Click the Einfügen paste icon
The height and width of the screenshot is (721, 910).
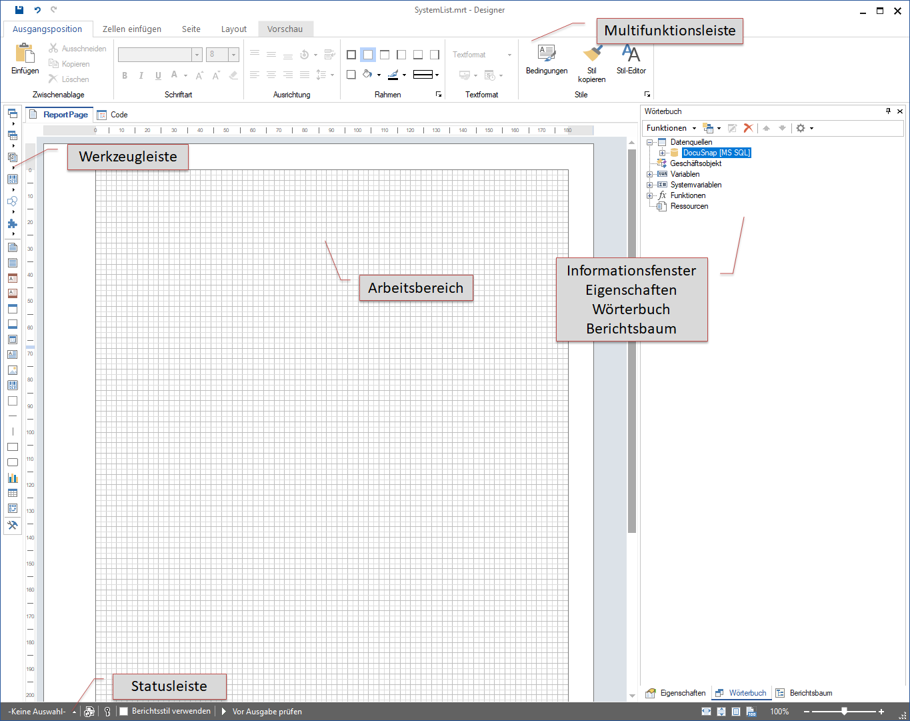(x=25, y=54)
